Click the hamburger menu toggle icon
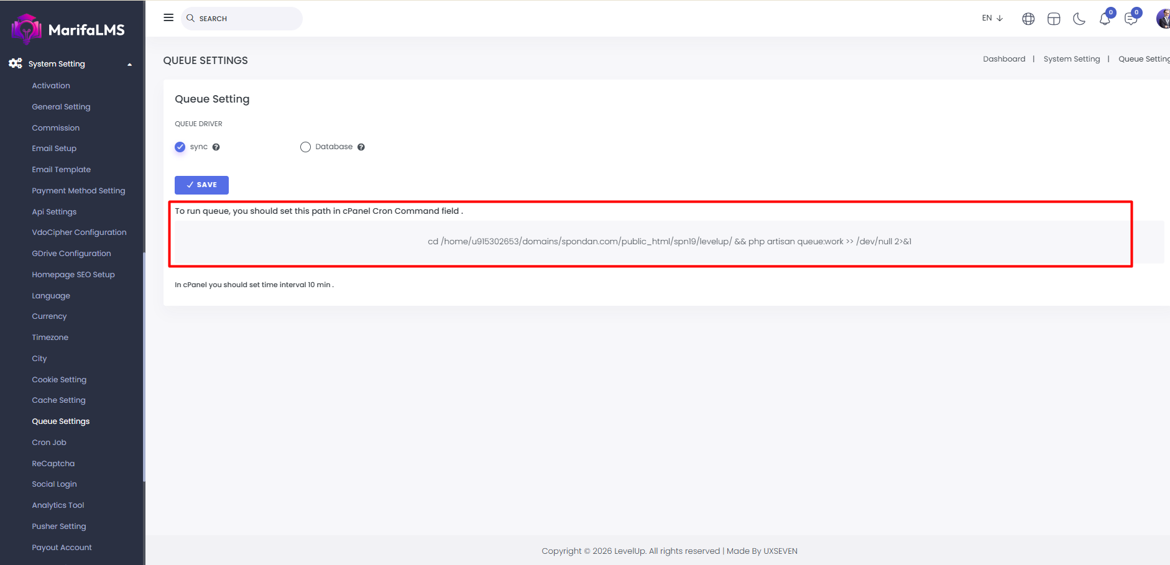The height and width of the screenshot is (565, 1170). click(x=168, y=18)
